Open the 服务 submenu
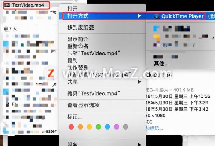215x146 pixels. click(102, 144)
